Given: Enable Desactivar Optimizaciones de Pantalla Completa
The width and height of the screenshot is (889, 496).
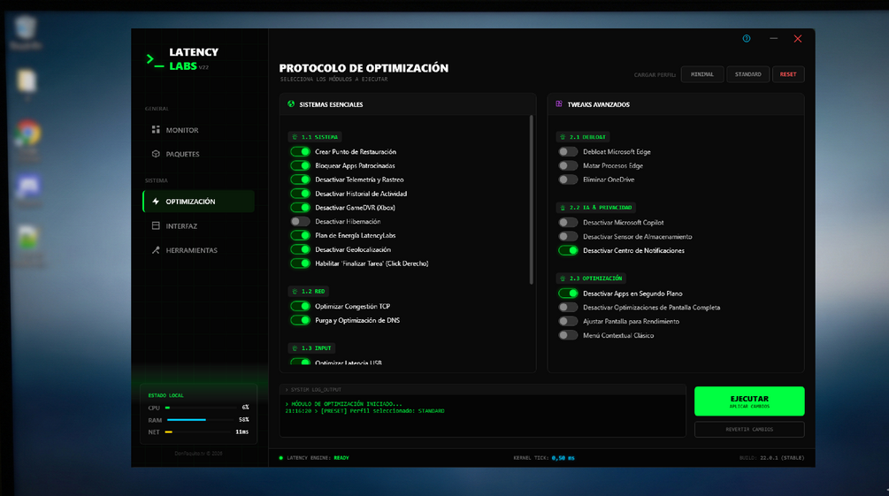Looking at the screenshot, I should click(568, 307).
